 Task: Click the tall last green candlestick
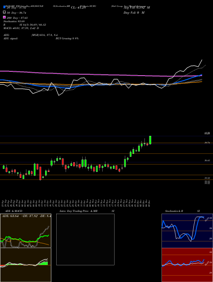click(150, 140)
